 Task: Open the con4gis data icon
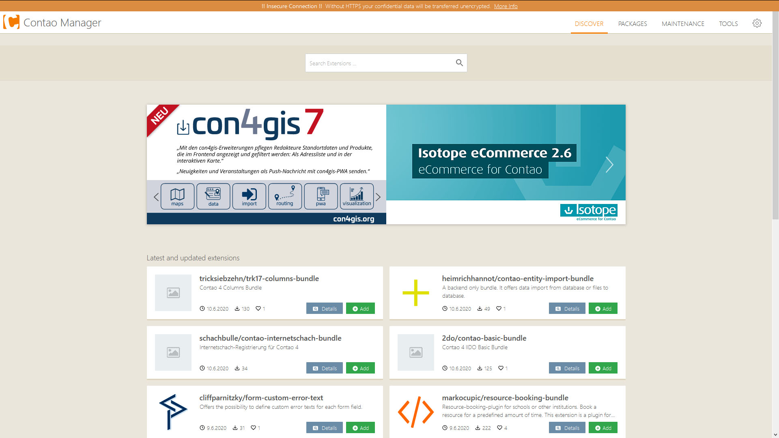213,196
